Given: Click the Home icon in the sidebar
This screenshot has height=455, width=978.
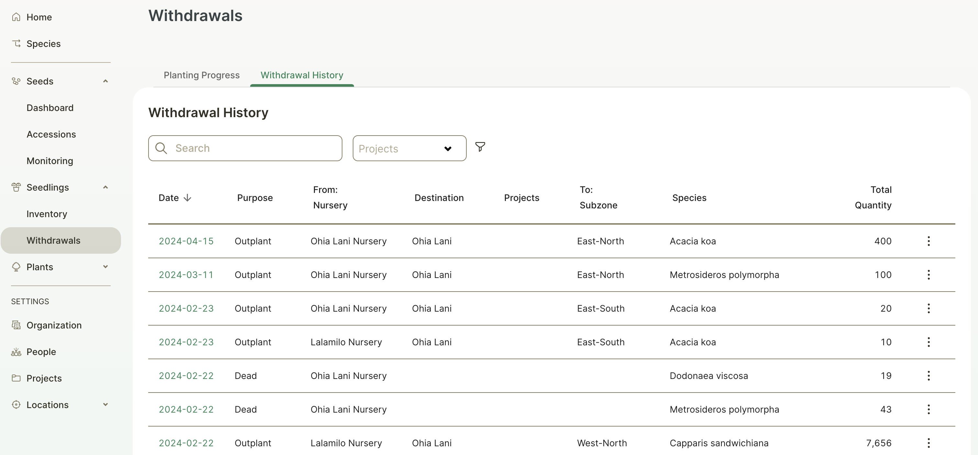Looking at the screenshot, I should click(16, 17).
